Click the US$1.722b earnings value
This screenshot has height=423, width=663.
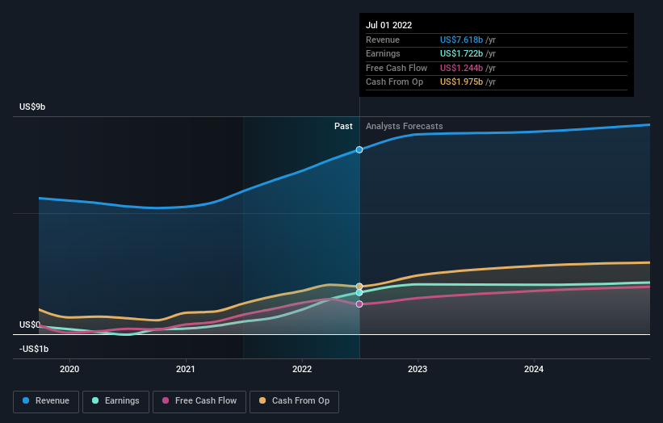tap(461, 53)
